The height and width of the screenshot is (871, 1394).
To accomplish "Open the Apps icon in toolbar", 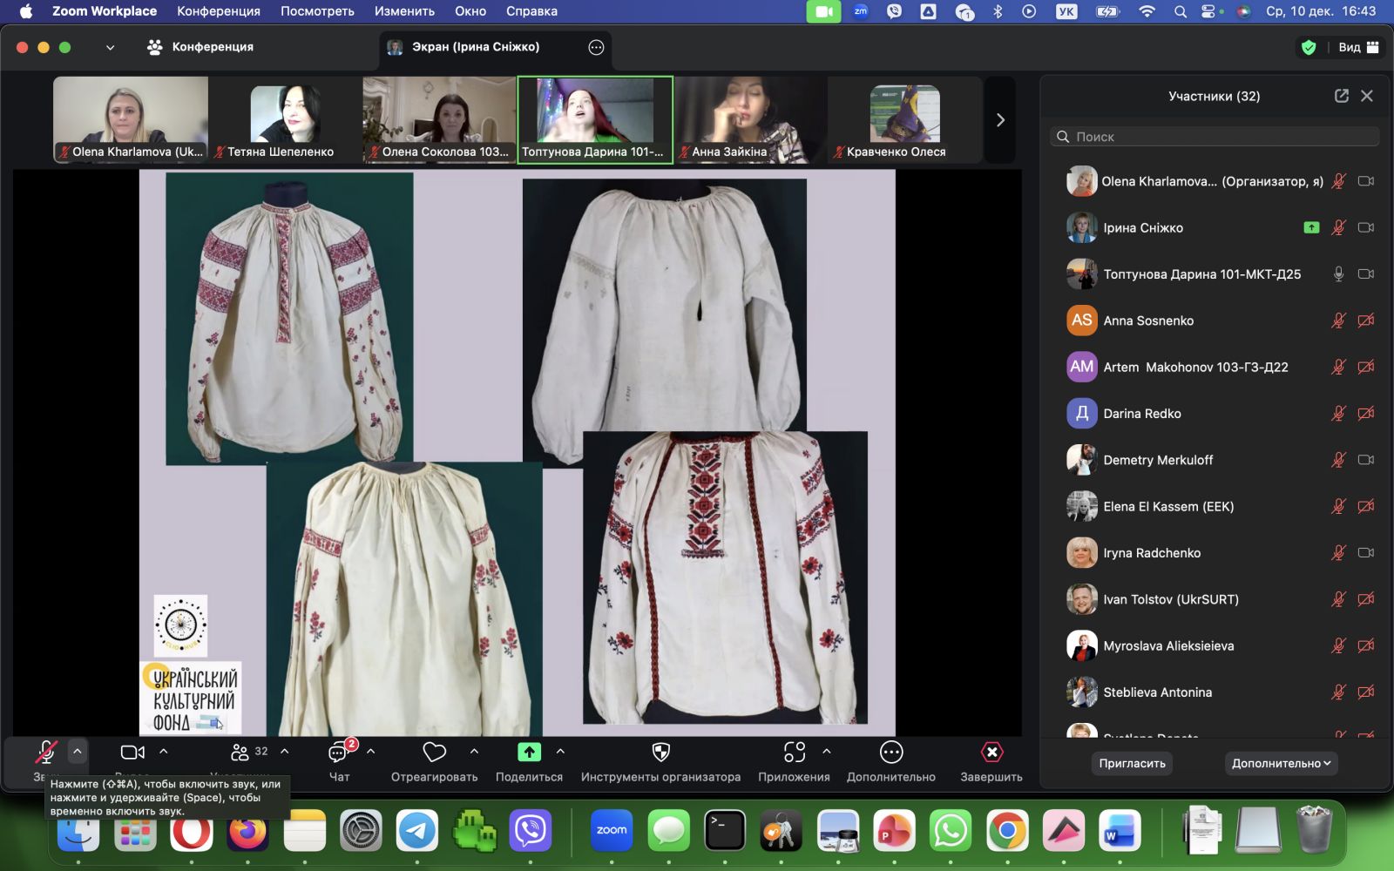I will click(x=794, y=753).
